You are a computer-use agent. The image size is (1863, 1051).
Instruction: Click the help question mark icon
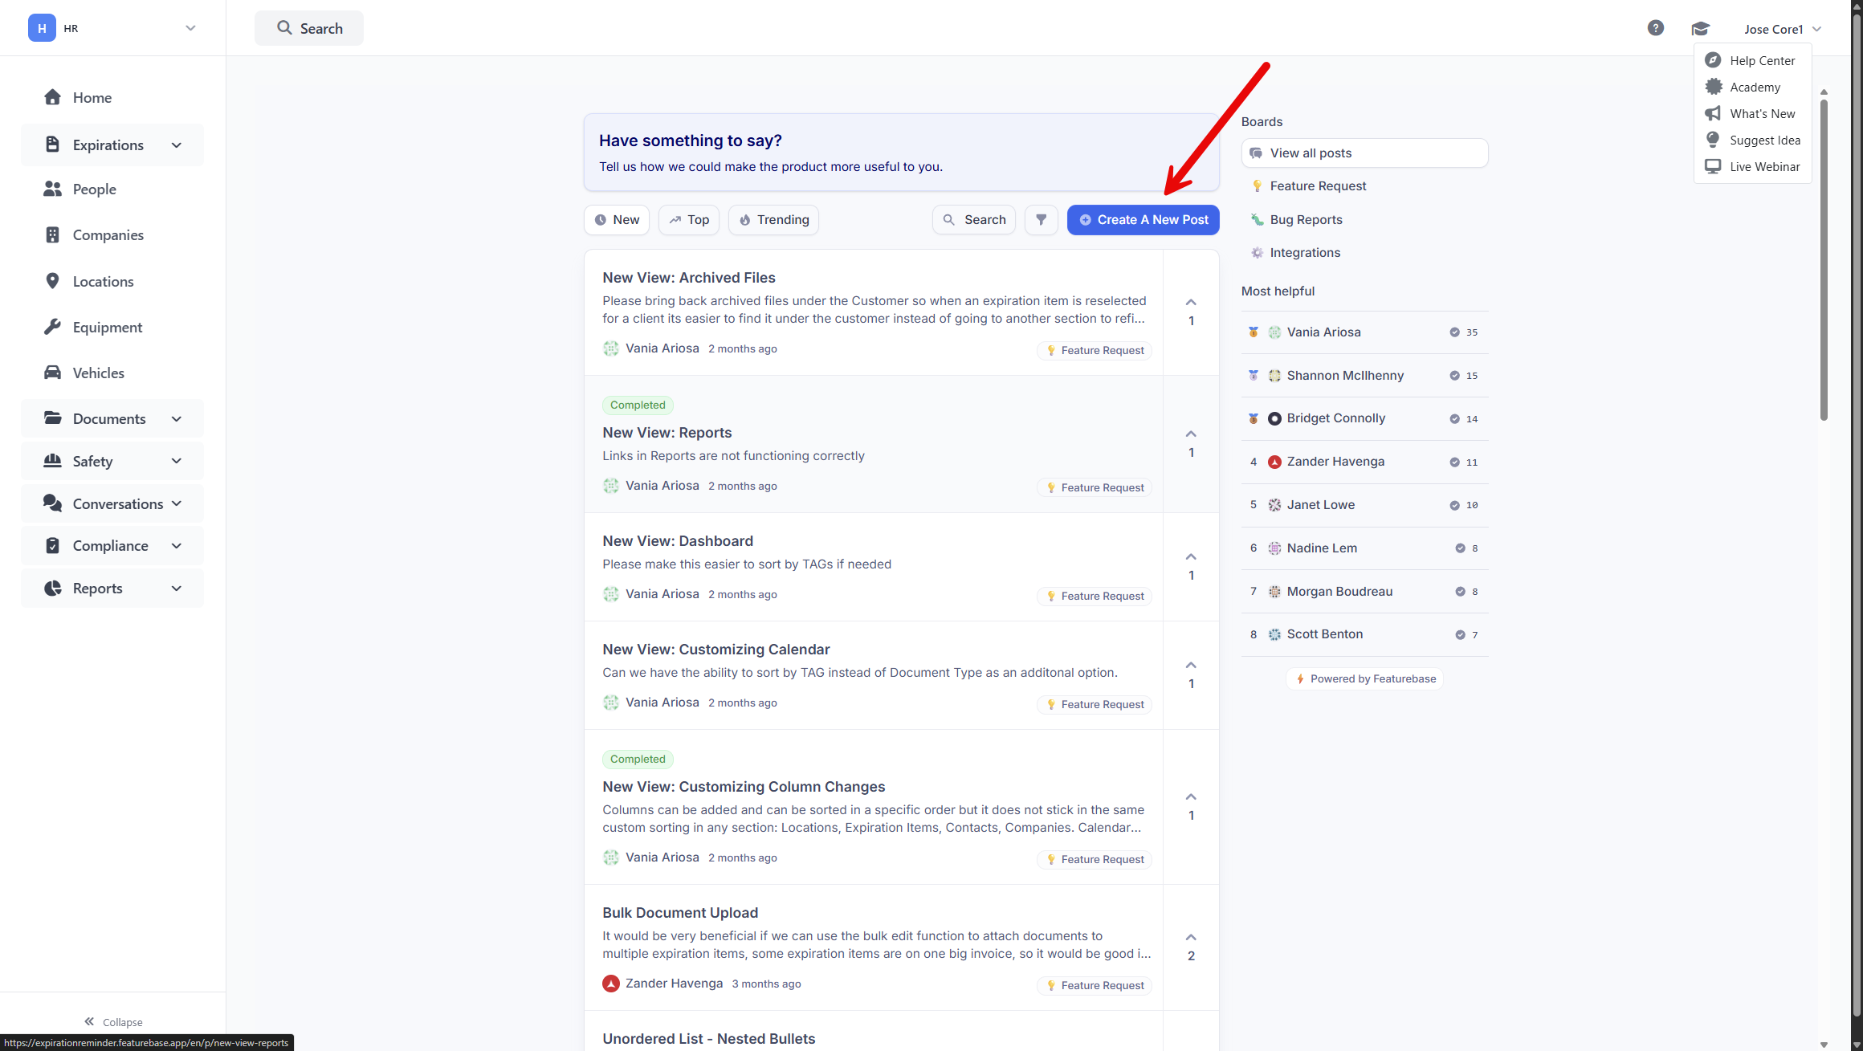[x=1655, y=28]
